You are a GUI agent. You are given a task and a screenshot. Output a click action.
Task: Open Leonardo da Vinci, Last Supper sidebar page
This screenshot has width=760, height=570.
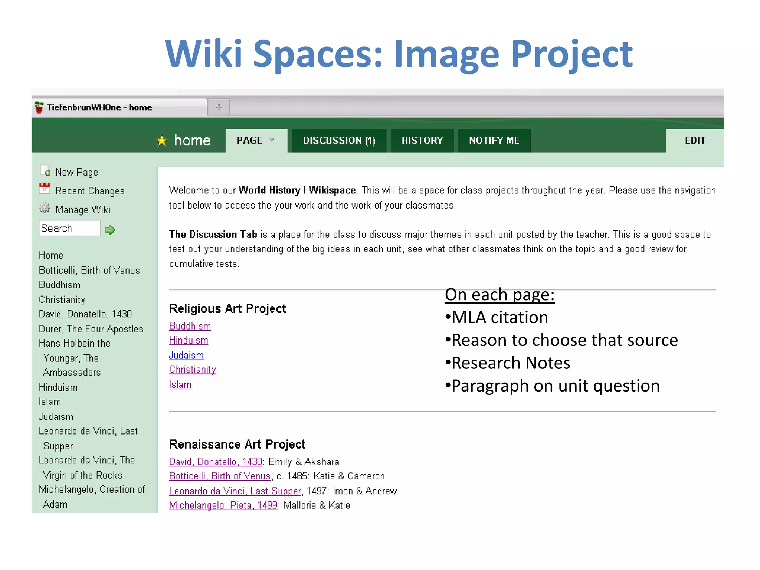coord(88,438)
